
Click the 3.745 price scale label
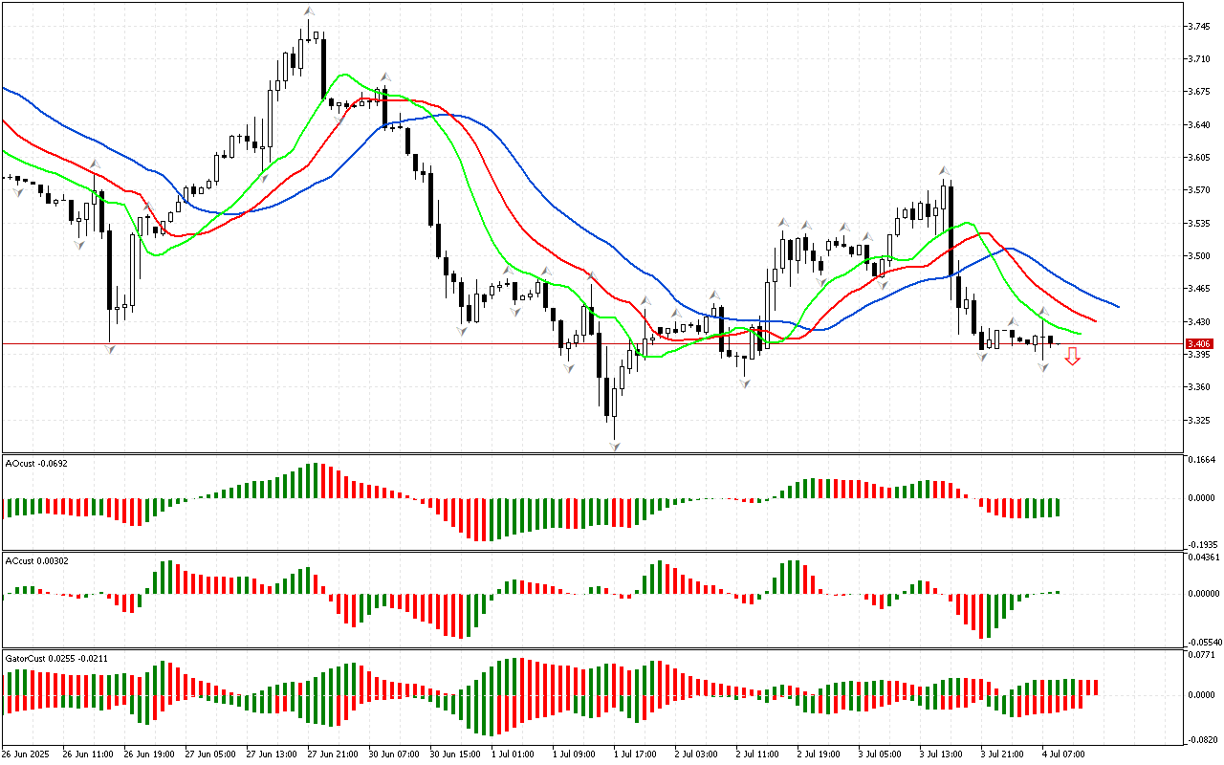point(1198,26)
